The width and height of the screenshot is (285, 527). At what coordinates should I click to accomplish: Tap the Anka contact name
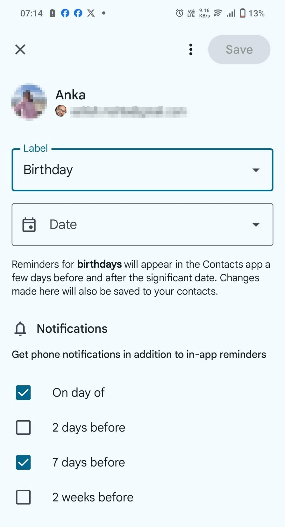[x=70, y=95]
